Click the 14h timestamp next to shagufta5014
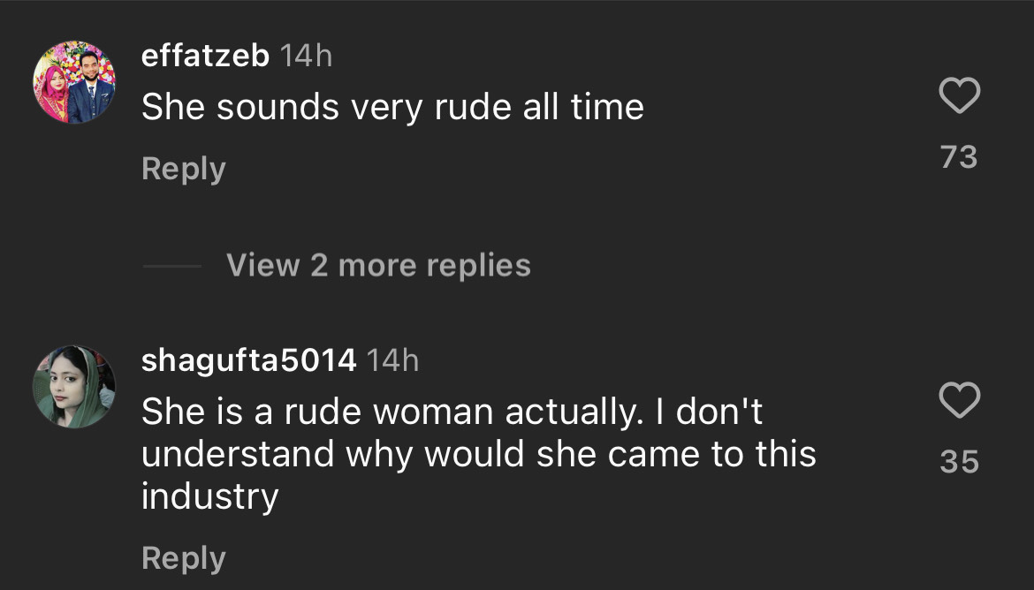 click(x=392, y=360)
